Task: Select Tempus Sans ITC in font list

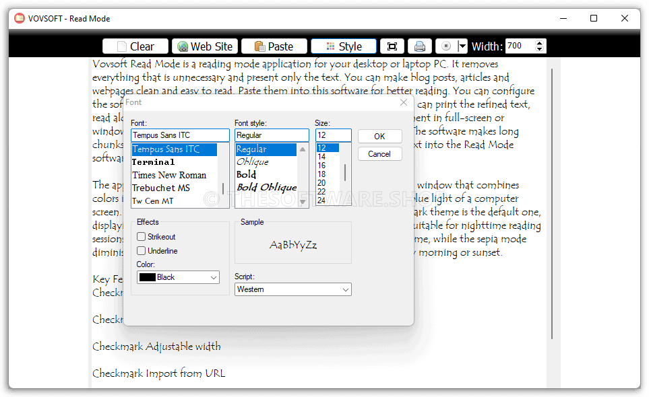Action: tap(175, 149)
